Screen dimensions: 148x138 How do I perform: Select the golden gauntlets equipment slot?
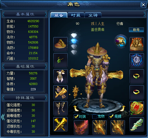point(61,92)
